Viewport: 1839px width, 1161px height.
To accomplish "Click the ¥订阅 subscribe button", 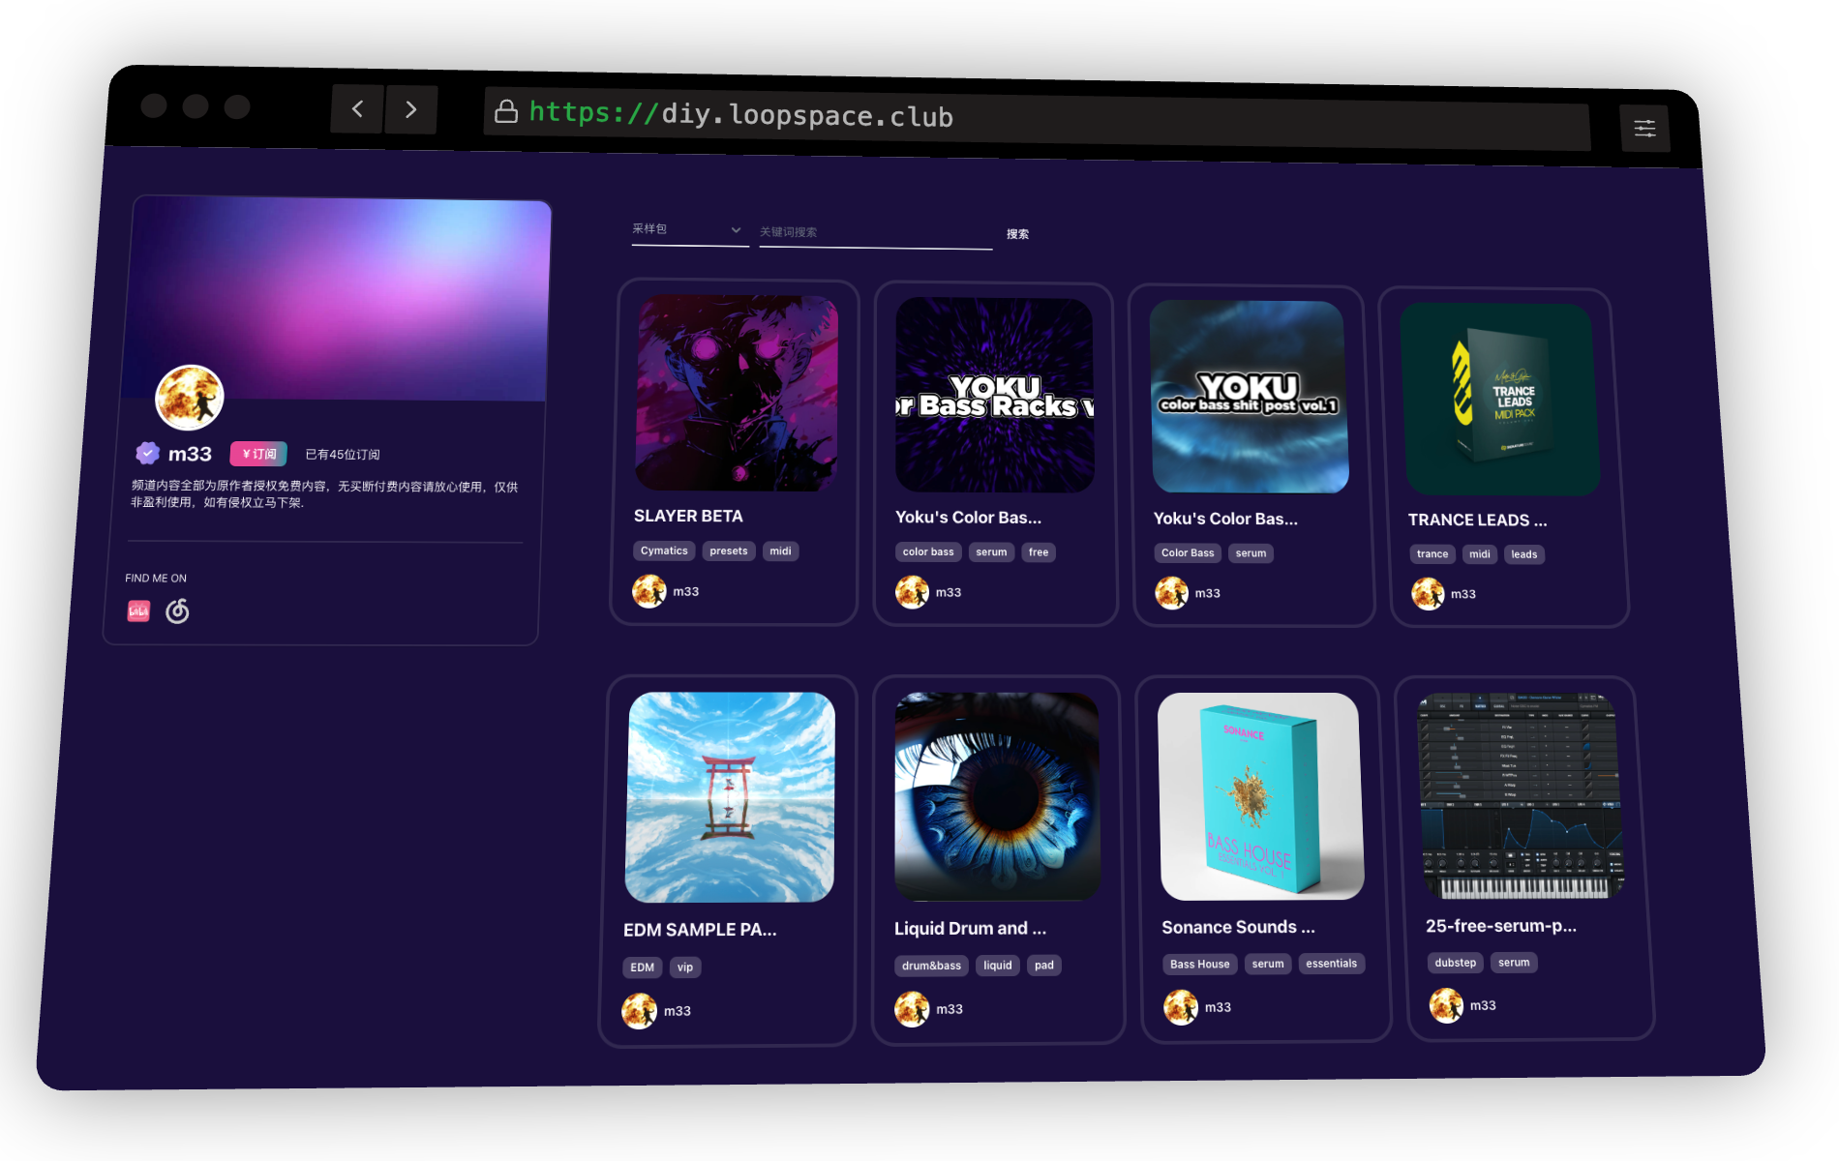I will click(x=257, y=453).
